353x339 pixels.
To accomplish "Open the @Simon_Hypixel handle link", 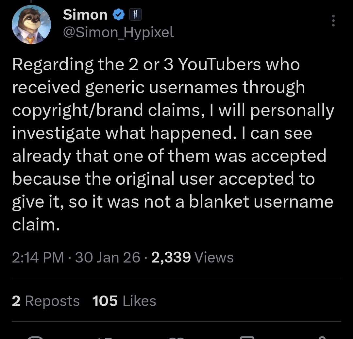I will (x=118, y=32).
